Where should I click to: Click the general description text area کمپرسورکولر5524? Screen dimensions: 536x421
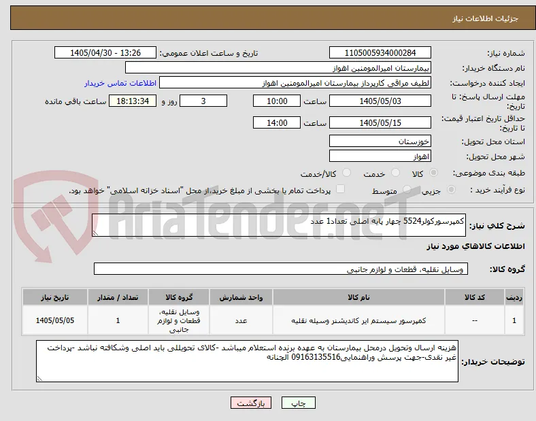point(279,225)
